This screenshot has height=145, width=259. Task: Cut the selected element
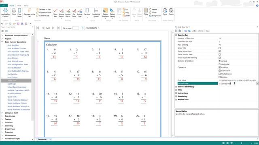click(125, 10)
